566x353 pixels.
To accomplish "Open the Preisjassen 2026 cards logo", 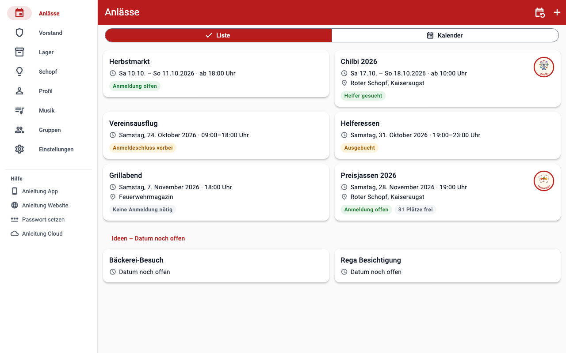I will (x=544, y=181).
